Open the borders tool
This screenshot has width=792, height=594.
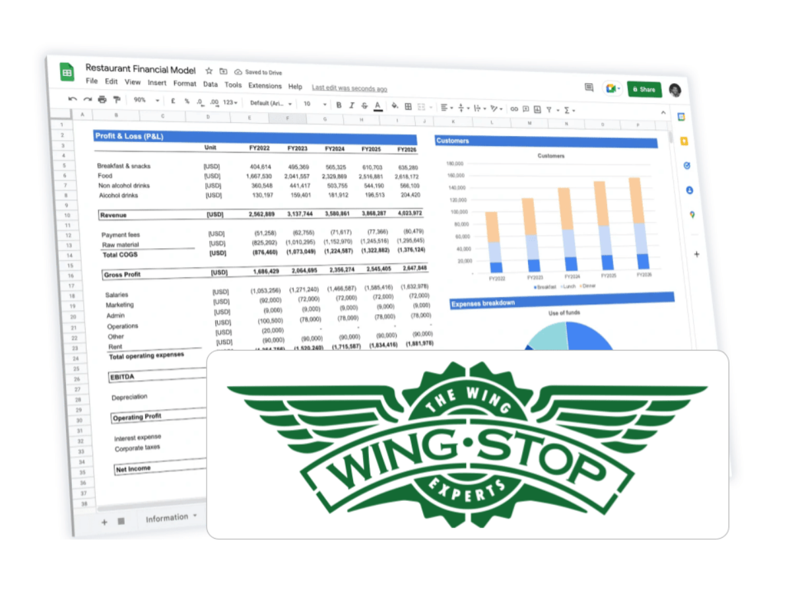click(408, 106)
